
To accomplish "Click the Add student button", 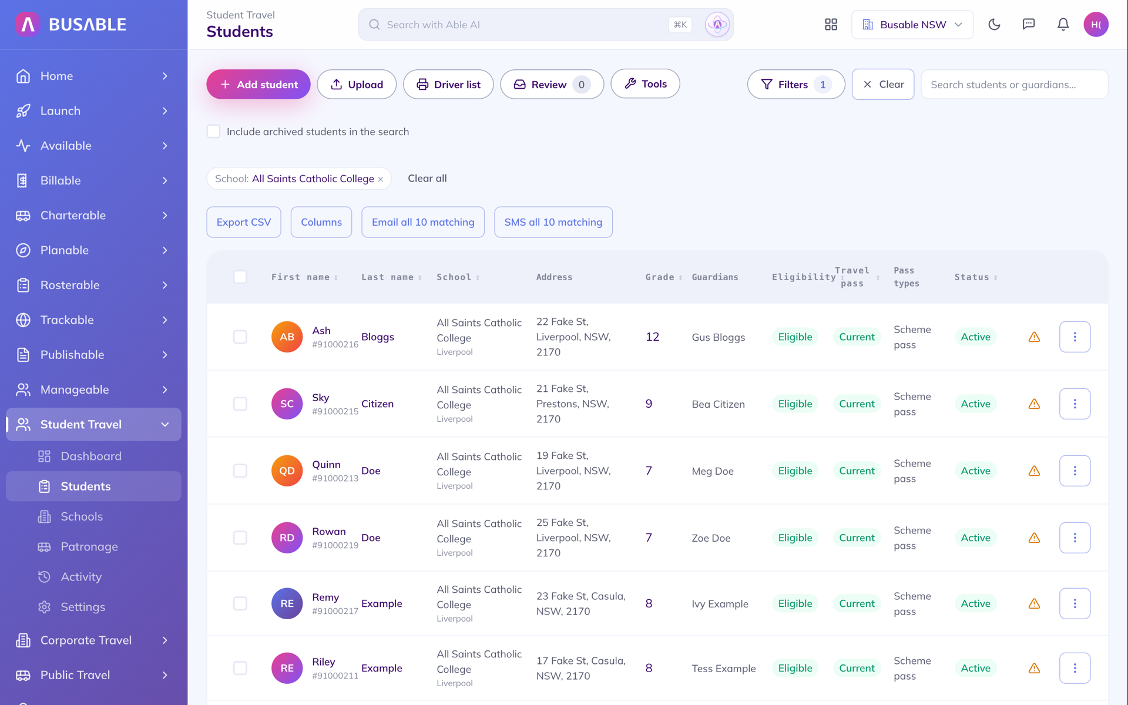I will (258, 85).
